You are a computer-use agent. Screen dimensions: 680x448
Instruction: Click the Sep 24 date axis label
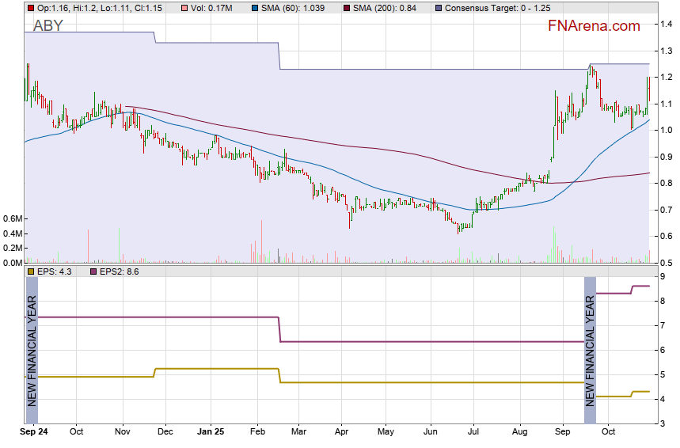tap(32, 432)
